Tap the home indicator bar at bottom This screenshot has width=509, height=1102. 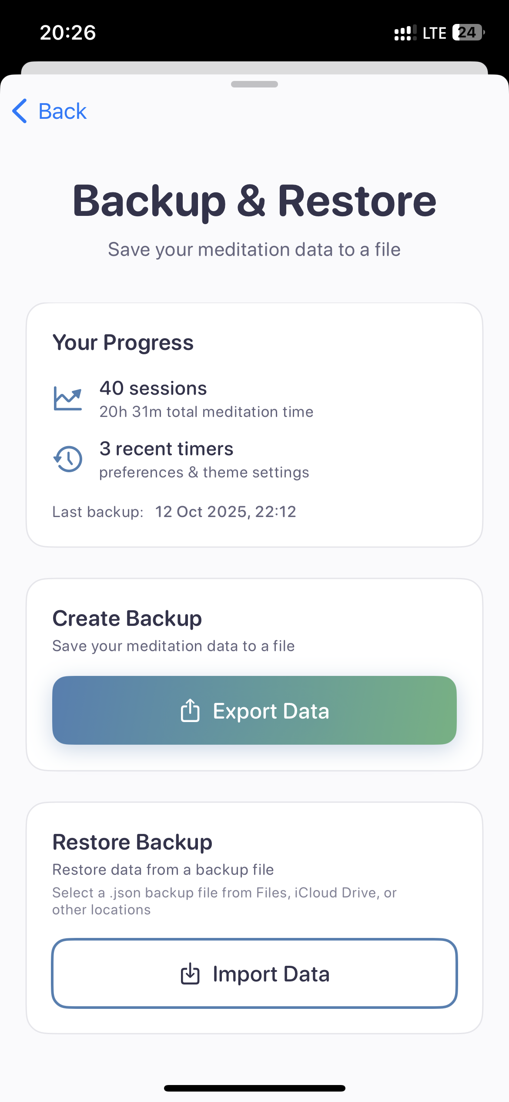pos(254,1088)
